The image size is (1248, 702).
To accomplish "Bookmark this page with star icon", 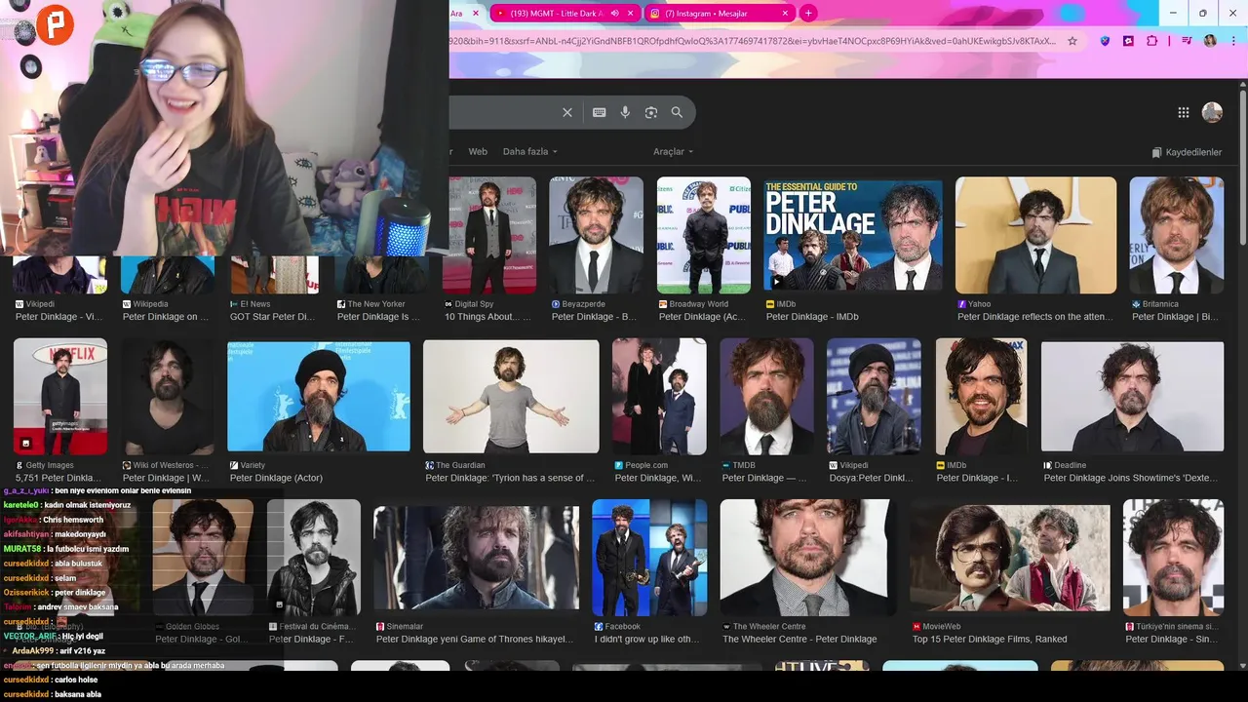I will pos(1072,41).
